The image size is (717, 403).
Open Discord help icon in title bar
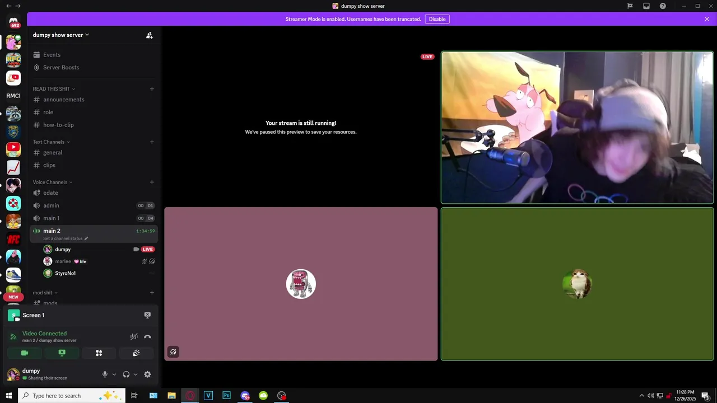coord(663,6)
